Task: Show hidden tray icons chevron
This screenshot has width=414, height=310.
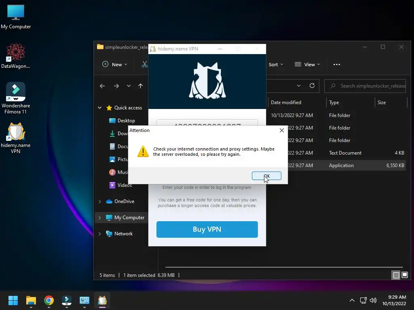Action: pyautogui.click(x=352, y=300)
